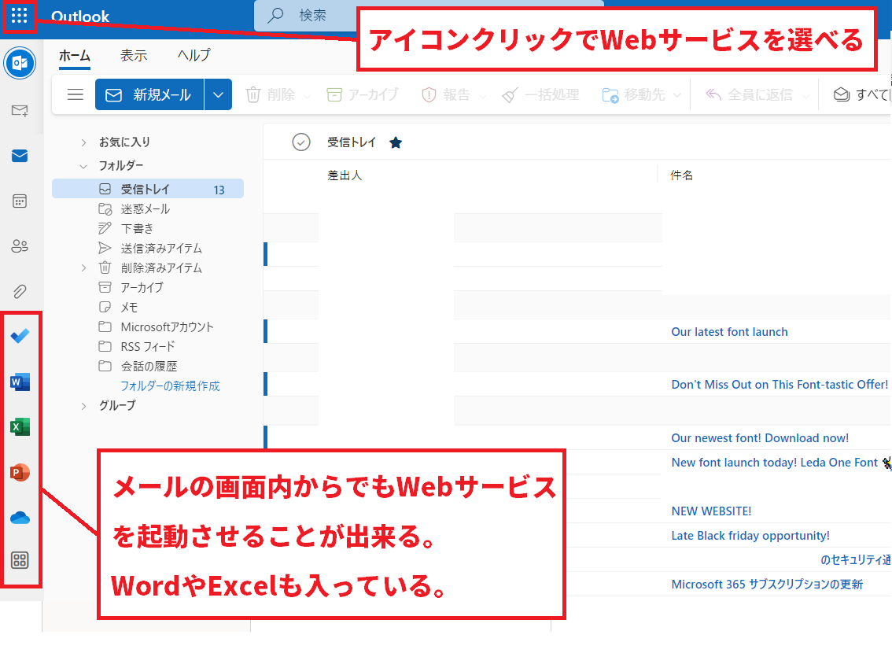
Task: Expand the 削除済みアイテム folder chevron
Action: (x=83, y=268)
